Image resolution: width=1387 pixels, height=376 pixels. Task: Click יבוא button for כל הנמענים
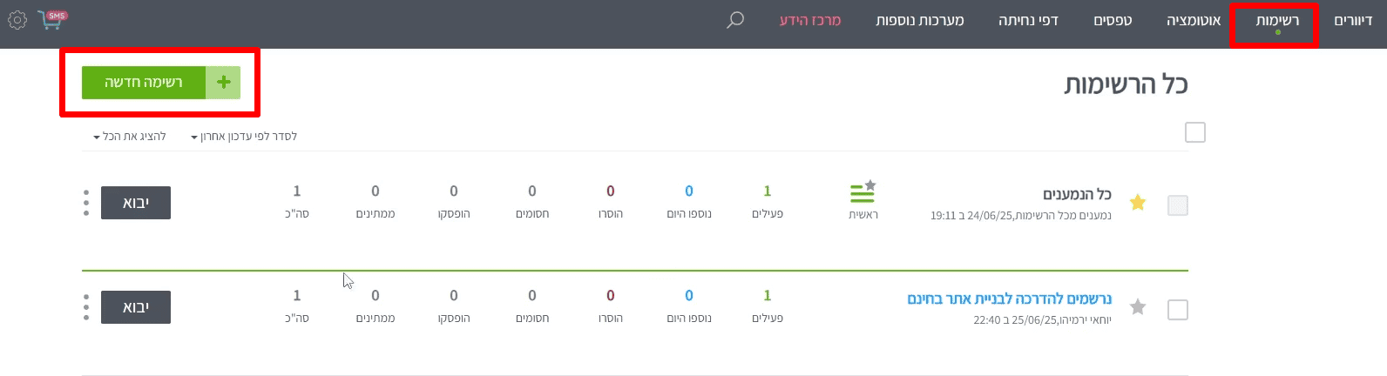[x=136, y=203]
